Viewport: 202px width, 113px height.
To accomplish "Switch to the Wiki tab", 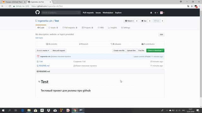I will click(101, 28).
